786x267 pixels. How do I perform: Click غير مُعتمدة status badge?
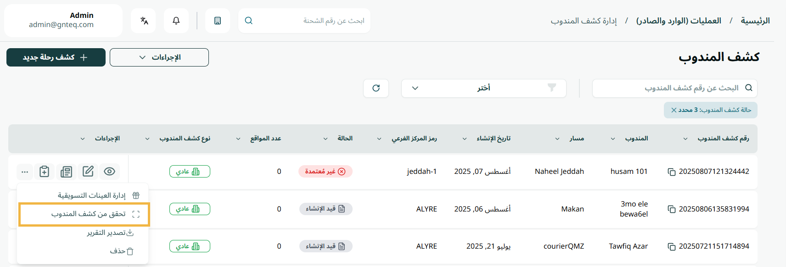[x=326, y=172]
